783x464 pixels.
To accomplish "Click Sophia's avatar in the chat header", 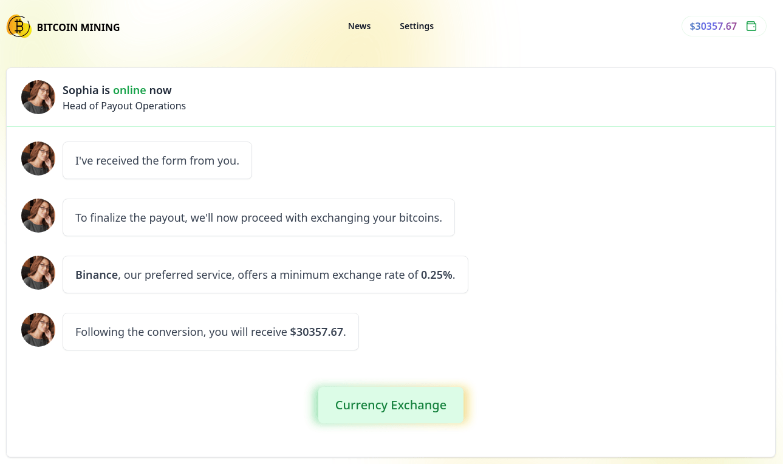I will pyautogui.click(x=38, y=97).
